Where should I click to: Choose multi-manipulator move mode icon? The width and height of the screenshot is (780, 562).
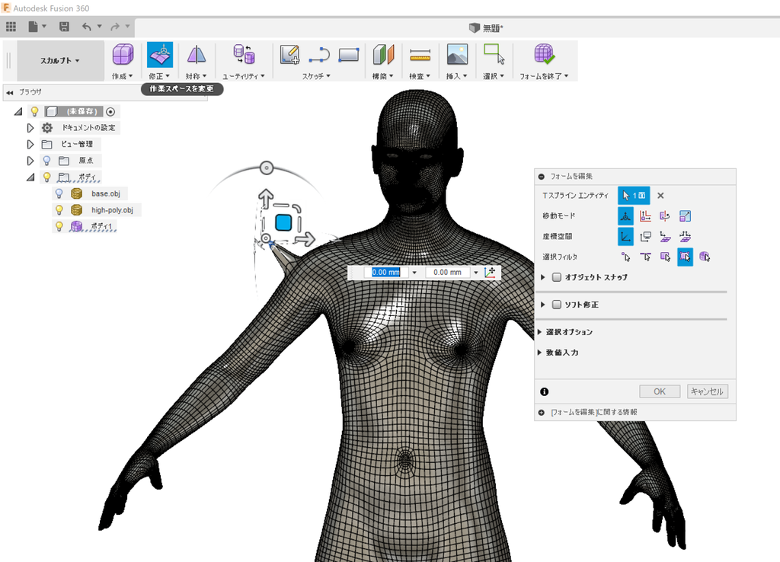(x=625, y=216)
